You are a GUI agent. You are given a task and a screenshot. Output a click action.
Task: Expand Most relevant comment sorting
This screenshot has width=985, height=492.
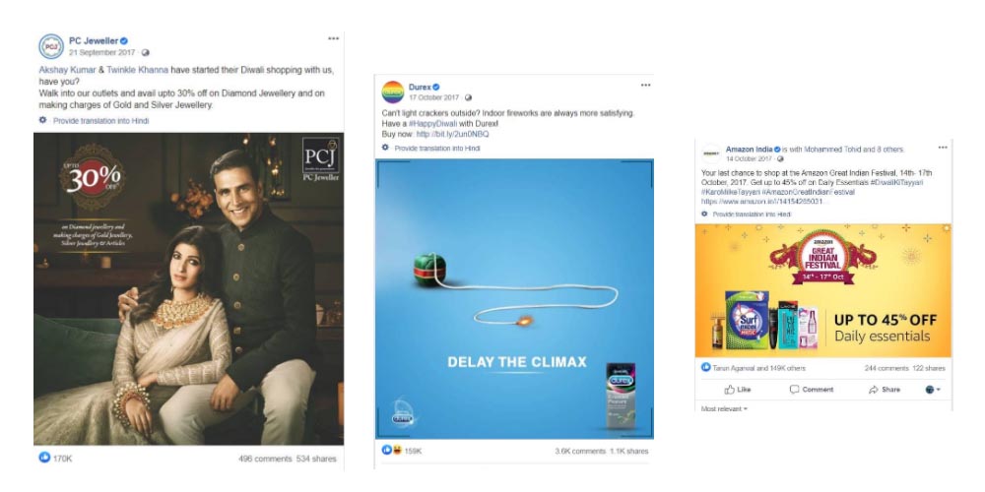coord(724,409)
